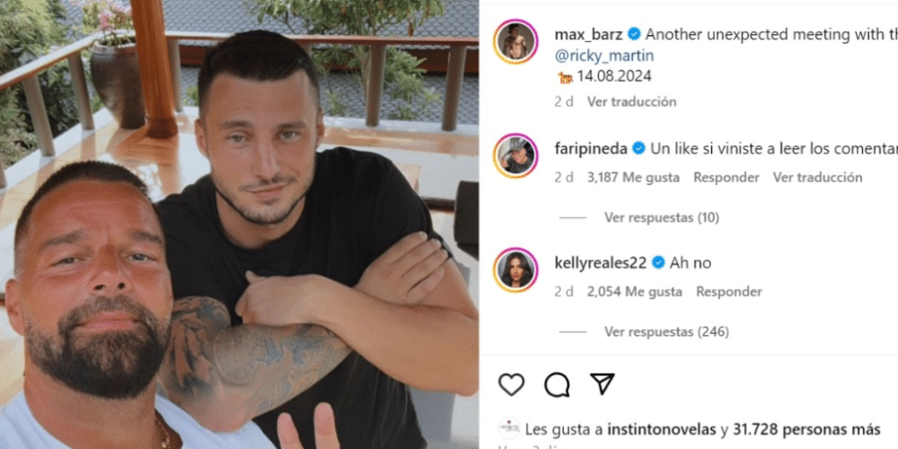The image size is (898, 449).
Task: Expand Ver respuestas (246) replies
Action: (666, 331)
